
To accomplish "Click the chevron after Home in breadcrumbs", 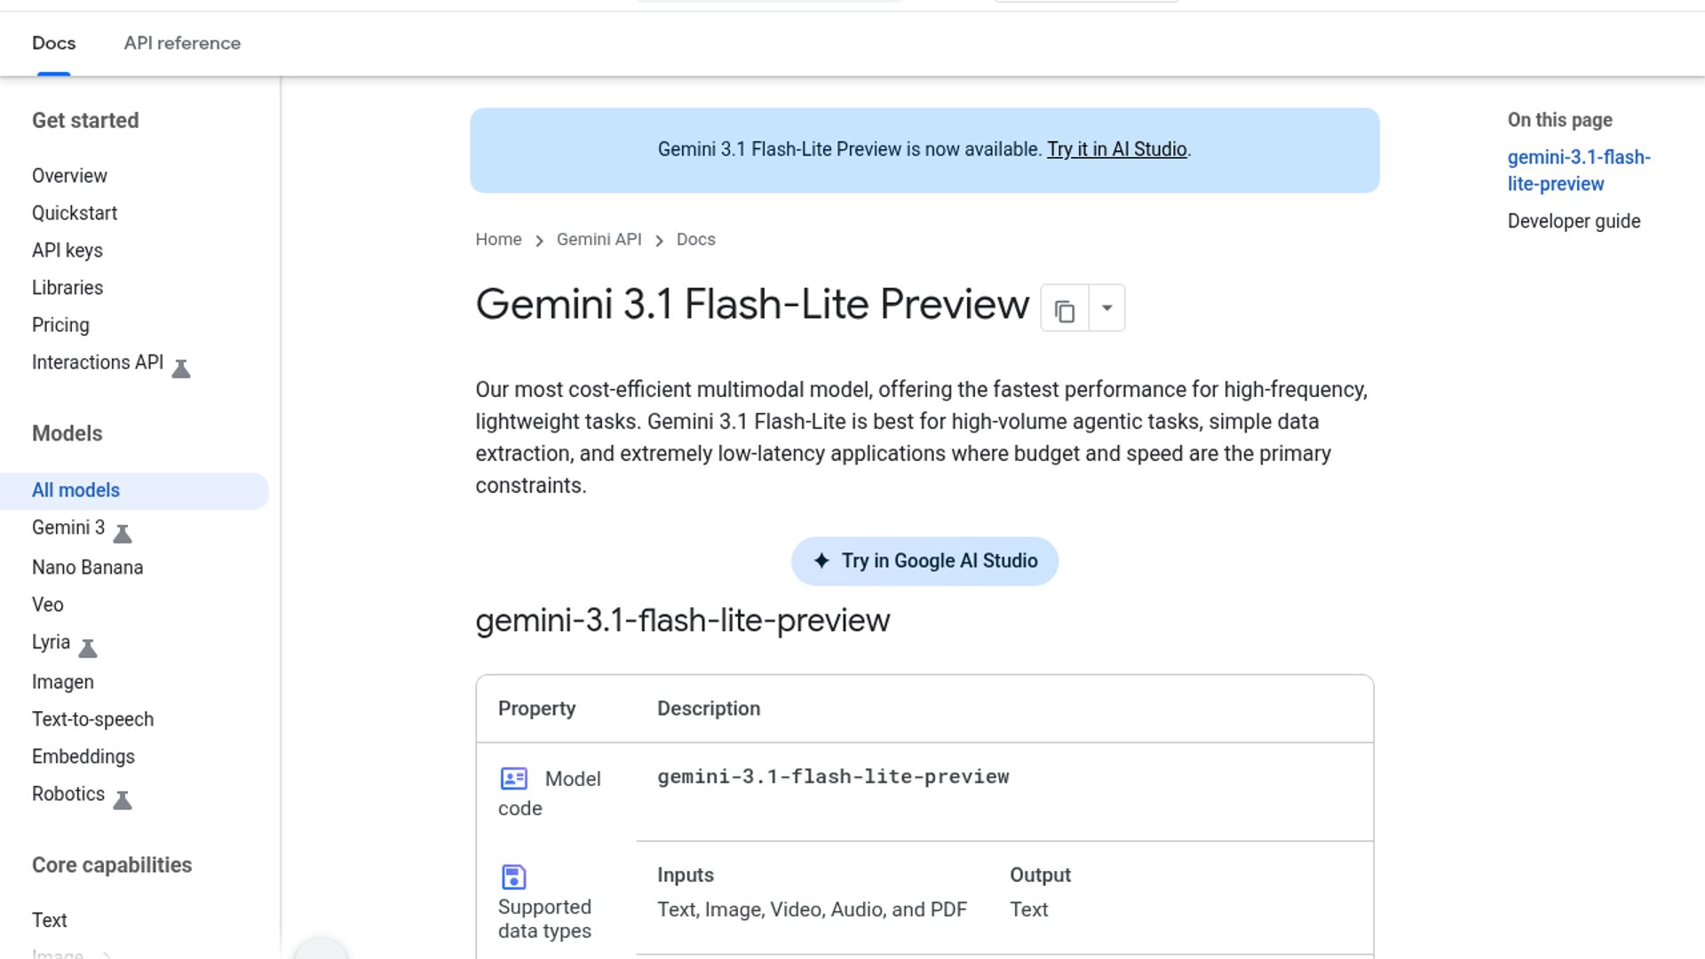I will point(539,241).
